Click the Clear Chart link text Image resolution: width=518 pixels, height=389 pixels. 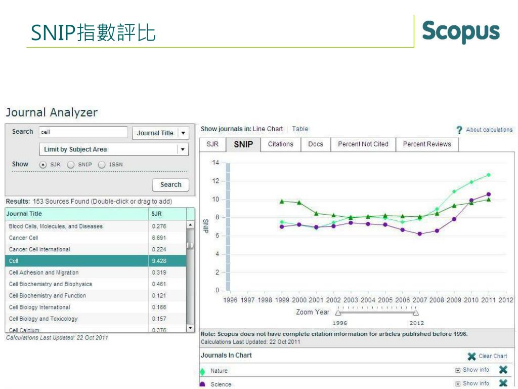(x=493, y=356)
